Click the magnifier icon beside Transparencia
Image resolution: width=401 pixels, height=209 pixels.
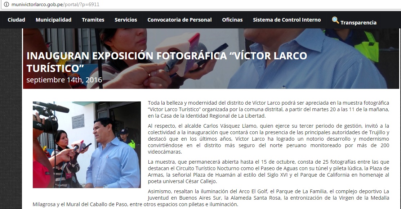335,20
